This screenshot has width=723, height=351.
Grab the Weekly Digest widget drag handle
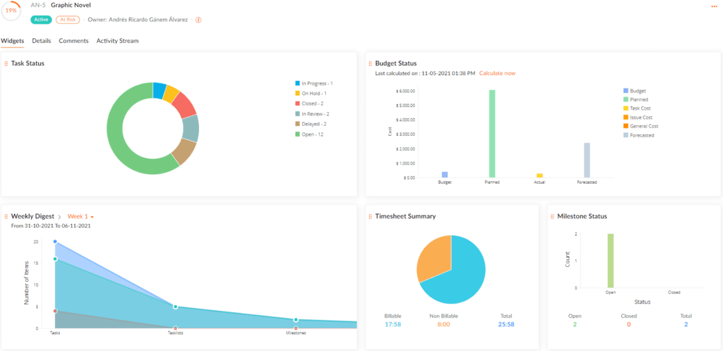pyautogui.click(x=6, y=217)
